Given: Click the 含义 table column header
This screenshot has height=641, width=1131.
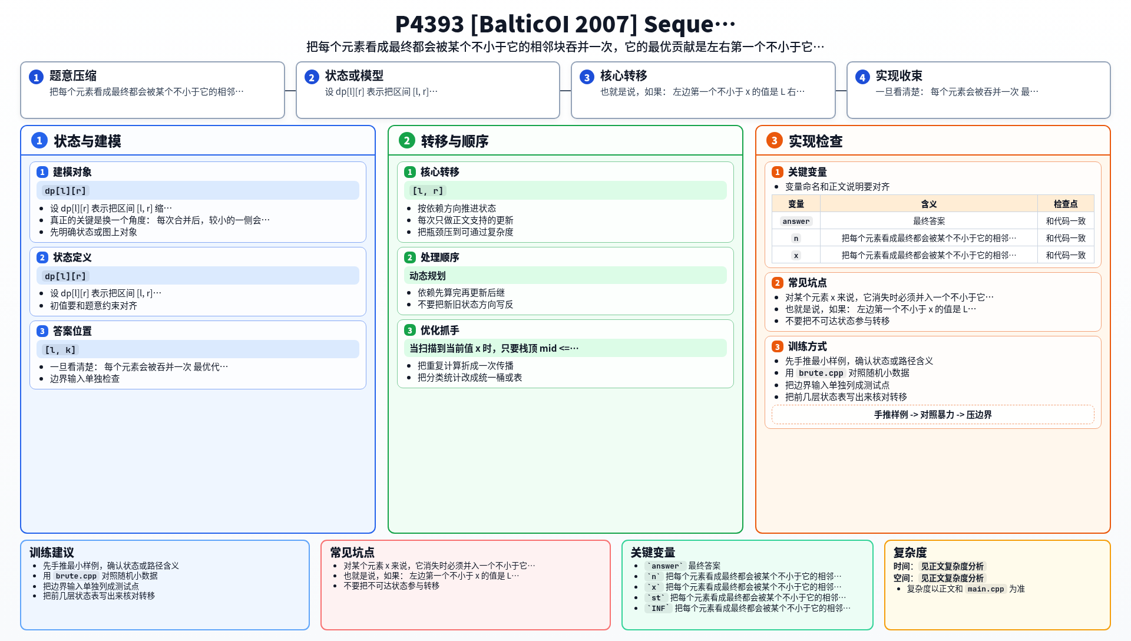Looking at the screenshot, I should (929, 204).
